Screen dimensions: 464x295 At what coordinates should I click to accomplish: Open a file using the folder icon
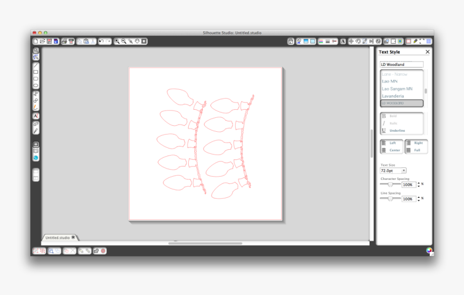click(42, 41)
